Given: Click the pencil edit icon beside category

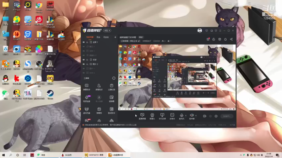Looking at the screenshot, I should tap(139, 41).
